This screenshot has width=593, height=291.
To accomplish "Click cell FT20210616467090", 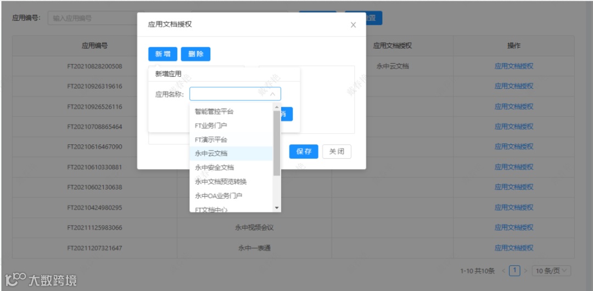I will pyautogui.click(x=94, y=147).
